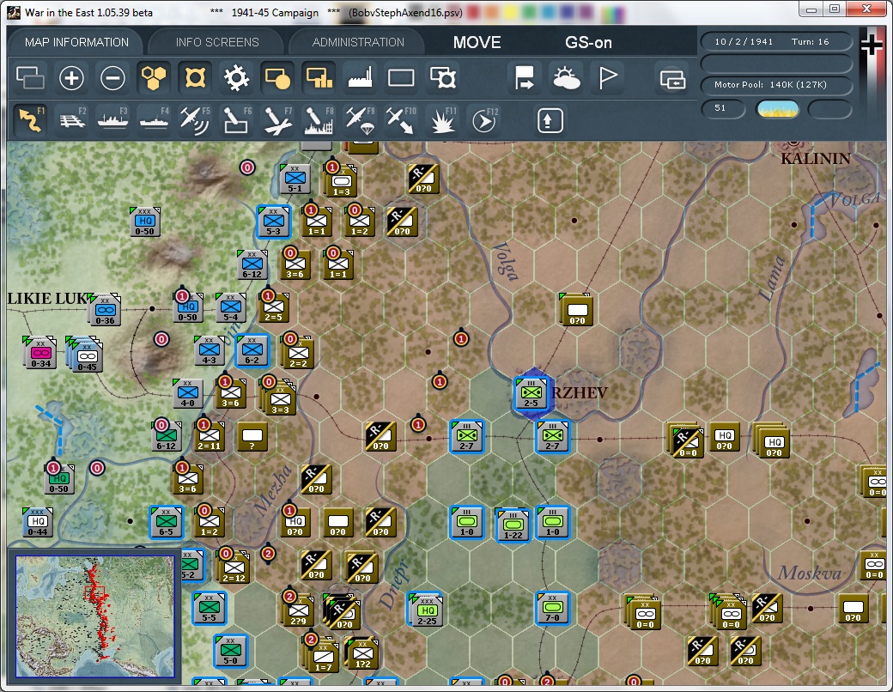Open the weather sun-and-cloud icon
Image resolution: width=893 pixels, height=692 pixels.
click(x=566, y=77)
